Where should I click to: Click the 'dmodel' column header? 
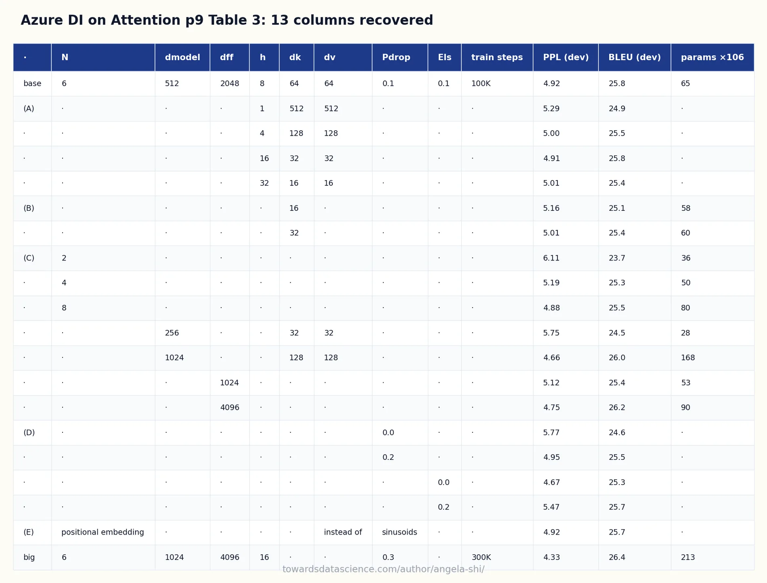coord(182,57)
